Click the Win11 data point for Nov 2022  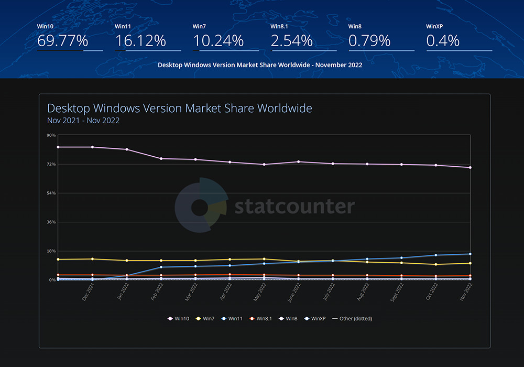pos(470,254)
